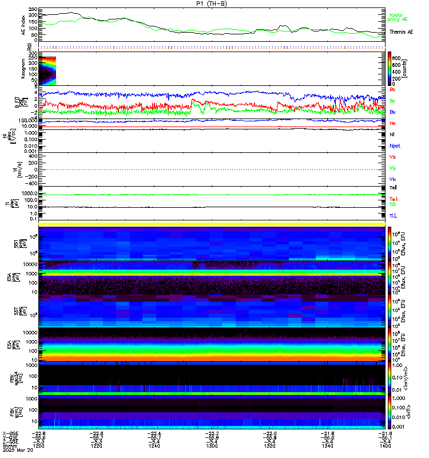
Task: Click the AE index y-axis label
Action: pyautogui.click(x=23, y=25)
